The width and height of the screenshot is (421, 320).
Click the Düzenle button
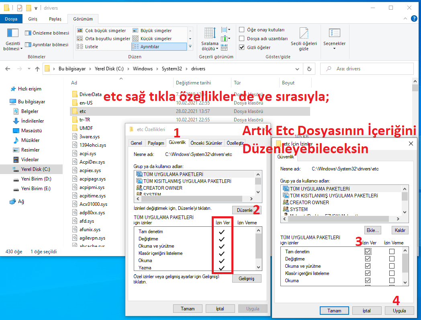tap(247, 210)
